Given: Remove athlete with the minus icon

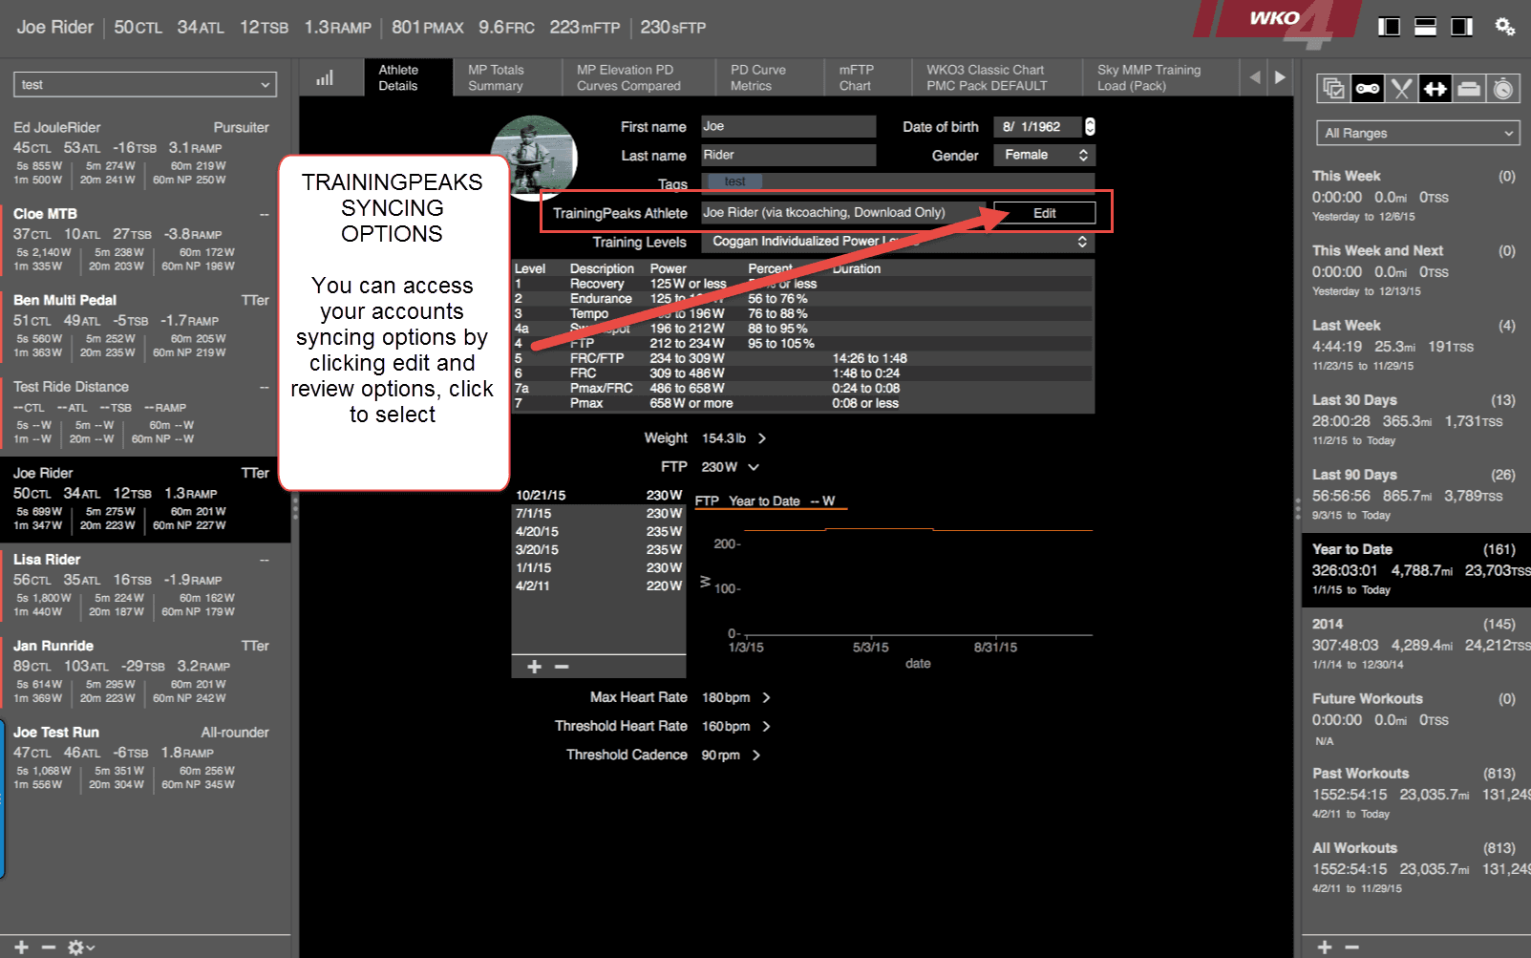Looking at the screenshot, I should pyautogui.click(x=49, y=947).
